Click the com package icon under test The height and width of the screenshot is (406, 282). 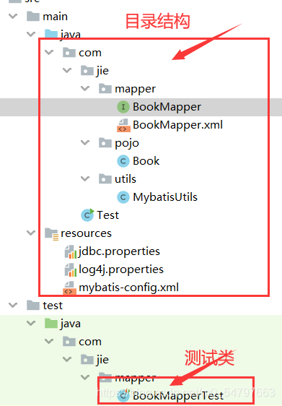pos(69,342)
